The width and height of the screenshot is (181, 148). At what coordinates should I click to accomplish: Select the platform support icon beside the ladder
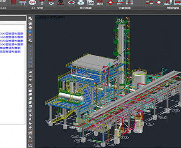[23, 2]
